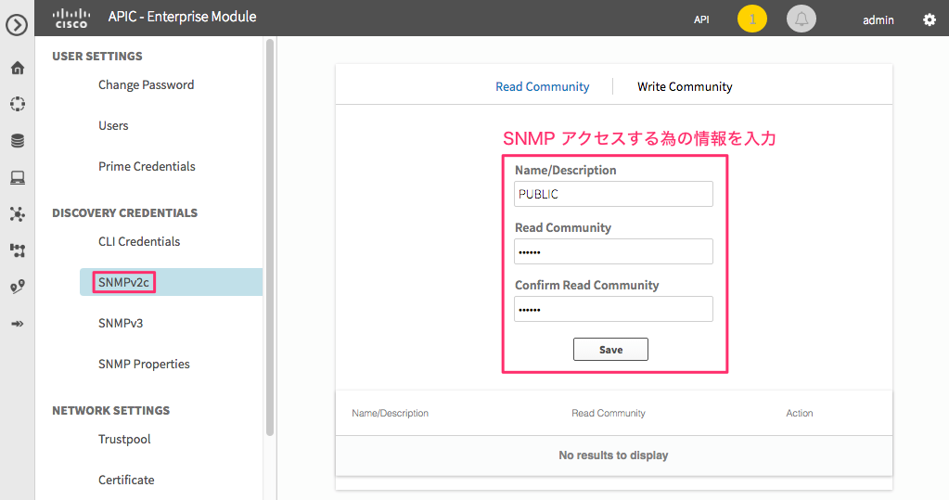The width and height of the screenshot is (949, 500).
Task: Open the Users settings page
Action: (113, 125)
